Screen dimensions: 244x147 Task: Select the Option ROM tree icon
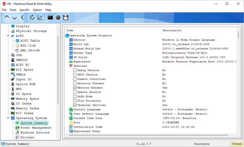pyautogui.click(x=13, y=84)
